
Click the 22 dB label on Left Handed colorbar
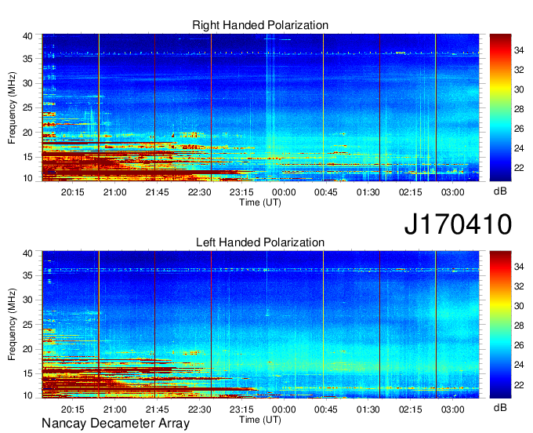(519, 385)
